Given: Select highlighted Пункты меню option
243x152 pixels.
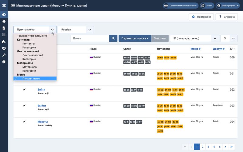Looking at the screenshot, I should 35,78.
